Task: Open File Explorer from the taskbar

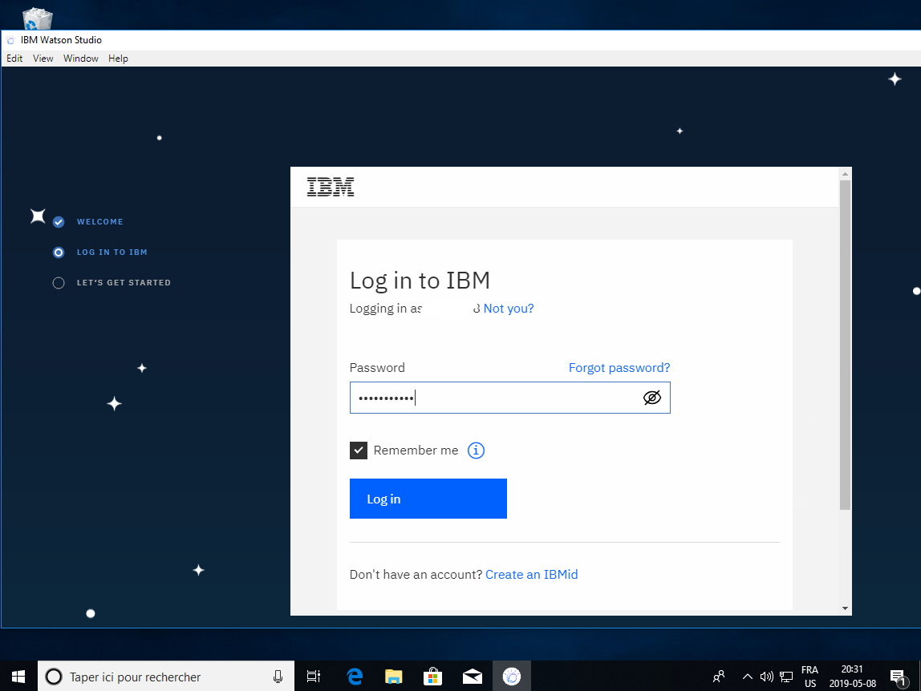Action: tap(393, 677)
